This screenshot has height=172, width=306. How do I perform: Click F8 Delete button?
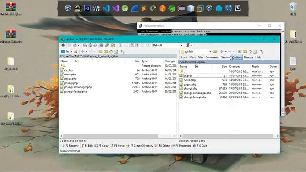(163, 146)
